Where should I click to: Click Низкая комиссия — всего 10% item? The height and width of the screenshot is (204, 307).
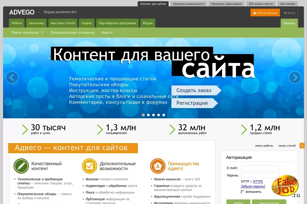click(x=177, y=179)
